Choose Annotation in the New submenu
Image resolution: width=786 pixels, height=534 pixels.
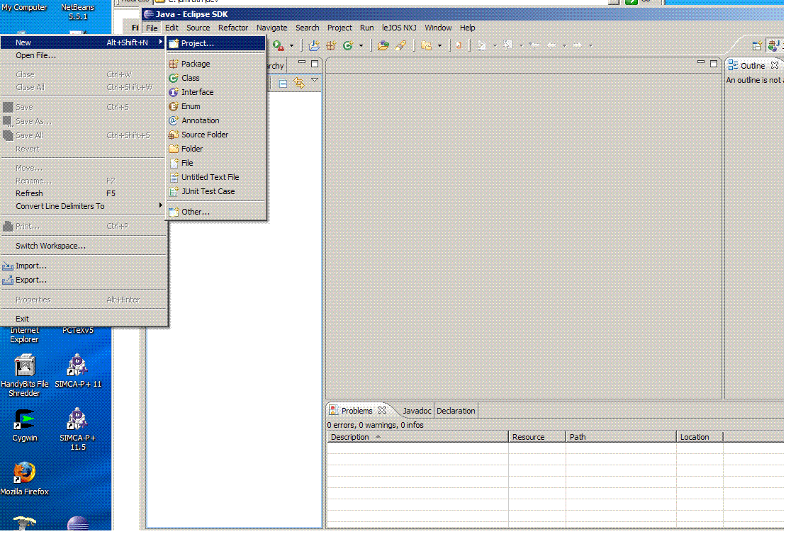pyautogui.click(x=217, y=120)
